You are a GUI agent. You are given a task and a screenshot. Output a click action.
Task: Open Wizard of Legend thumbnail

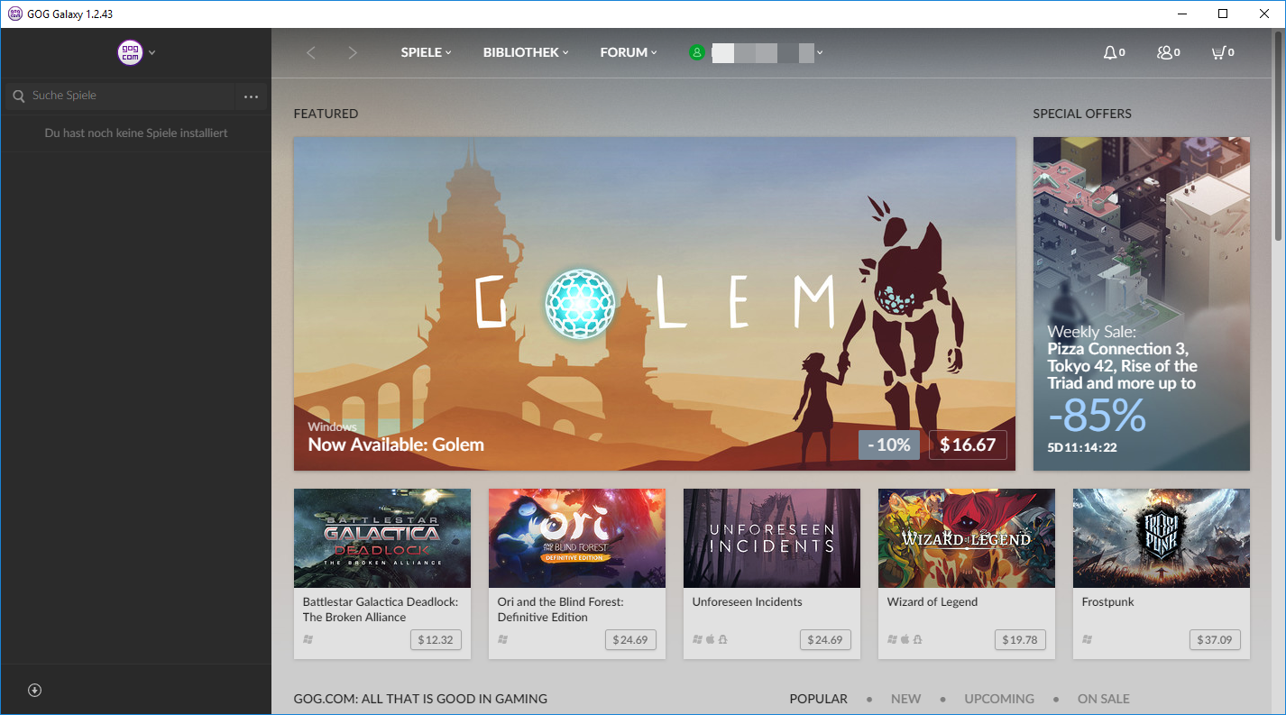point(967,538)
